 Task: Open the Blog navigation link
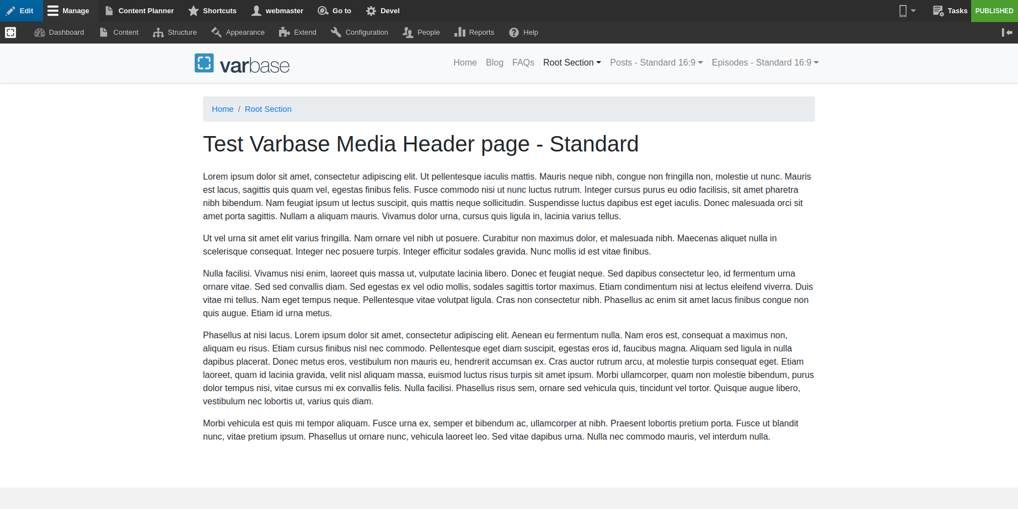(x=494, y=62)
